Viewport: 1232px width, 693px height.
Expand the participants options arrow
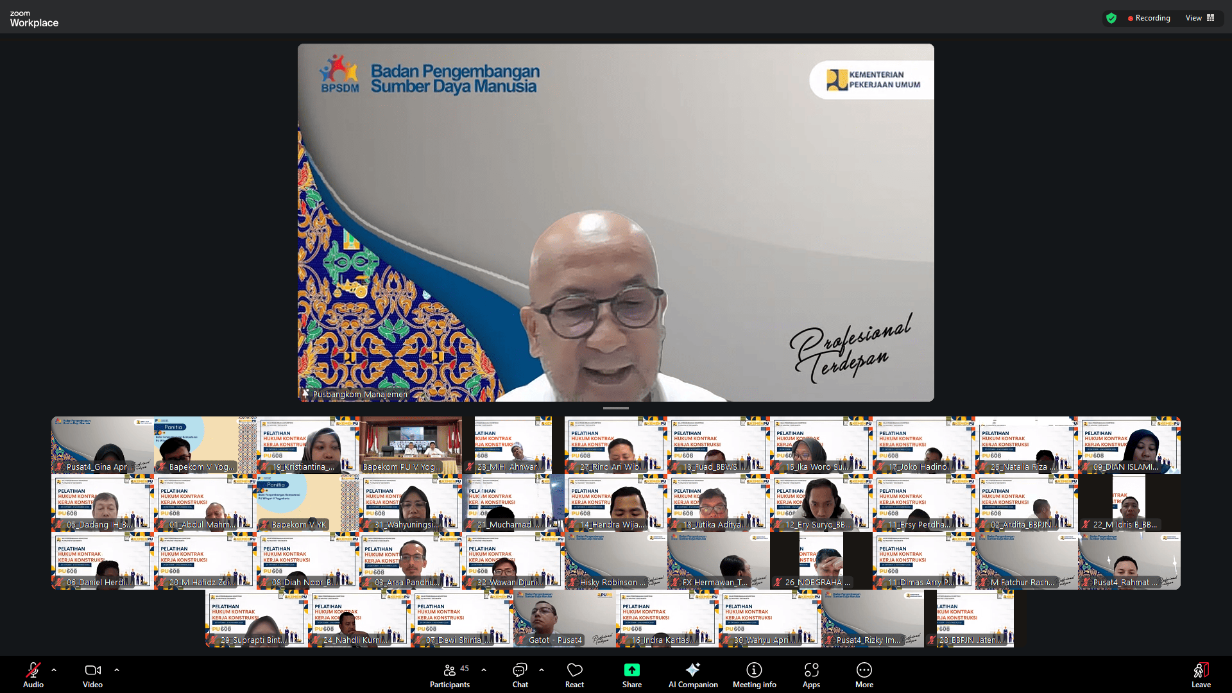coord(484,670)
